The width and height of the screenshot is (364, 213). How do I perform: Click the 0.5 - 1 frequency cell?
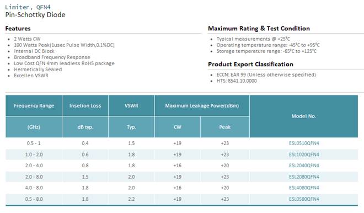pyautogui.click(x=34, y=143)
